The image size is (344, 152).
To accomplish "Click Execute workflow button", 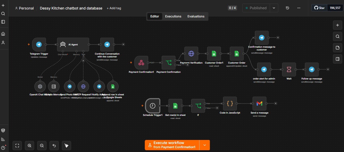I will 172,145.
